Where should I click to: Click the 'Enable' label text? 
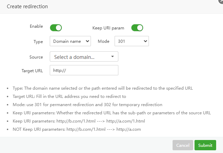point(36,26)
